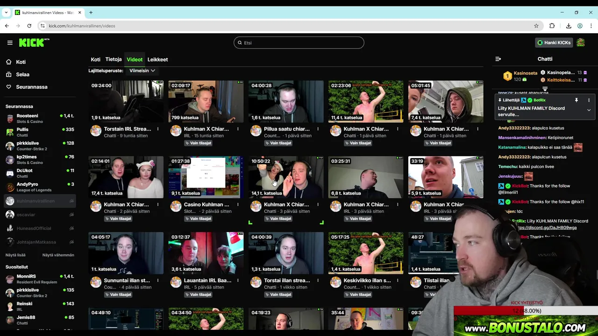Image resolution: width=598 pixels, height=336 pixels.
Task: Click Näytä lisää in sidebar
Action: (x=15, y=255)
